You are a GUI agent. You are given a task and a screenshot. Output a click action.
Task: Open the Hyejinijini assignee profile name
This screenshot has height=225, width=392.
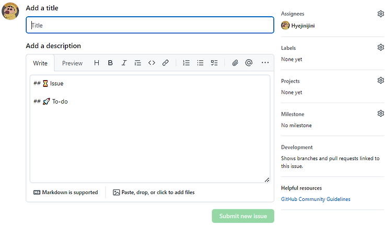(303, 26)
